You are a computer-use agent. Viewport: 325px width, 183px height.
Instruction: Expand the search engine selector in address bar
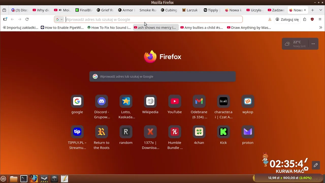[x=59, y=19]
